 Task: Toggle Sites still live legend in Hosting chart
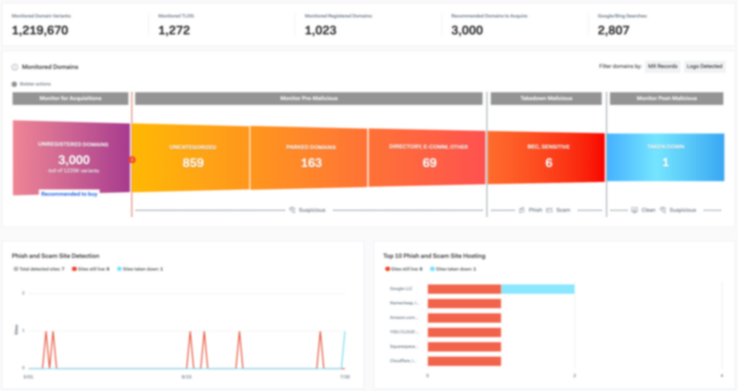(x=404, y=269)
